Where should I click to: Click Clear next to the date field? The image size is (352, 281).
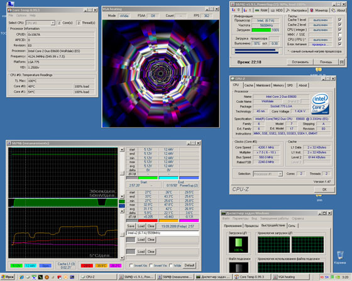tap(151, 226)
